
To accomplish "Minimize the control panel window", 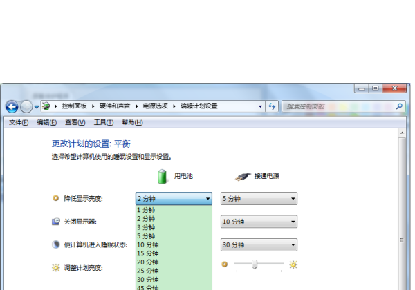I will pos(362,89).
